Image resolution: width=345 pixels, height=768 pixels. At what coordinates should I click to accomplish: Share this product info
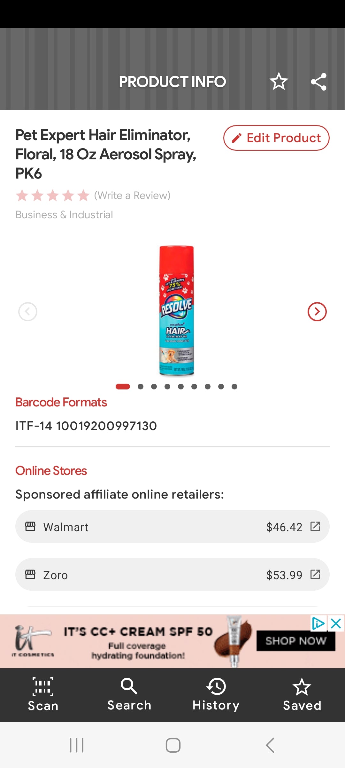coord(318,82)
